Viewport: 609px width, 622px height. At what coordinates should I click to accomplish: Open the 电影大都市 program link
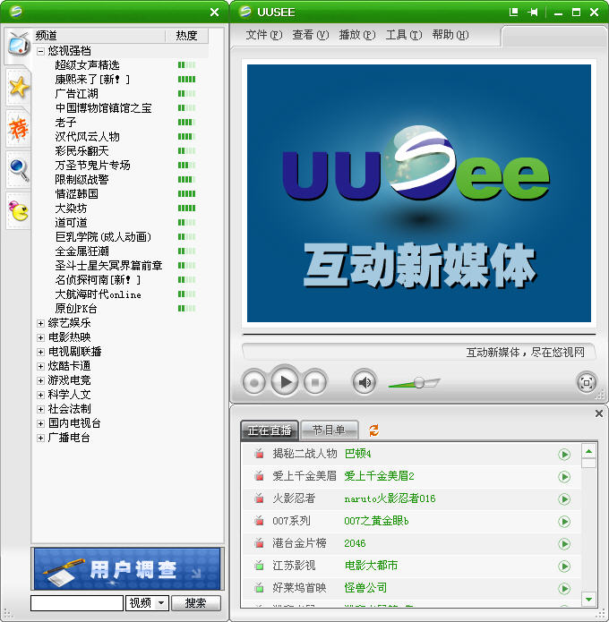[x=371, y=566]
